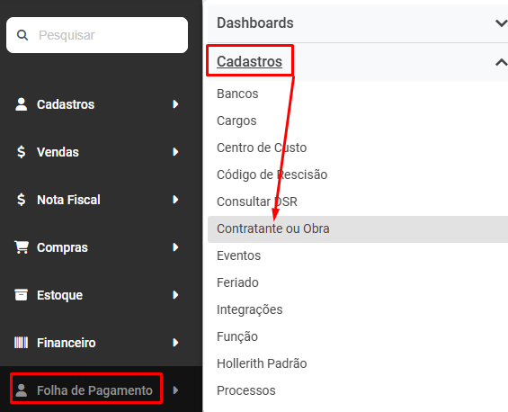This screenshot has width=508, height=412.
Task: Expand the Dashboards section chevron
Action: (501, 23)
